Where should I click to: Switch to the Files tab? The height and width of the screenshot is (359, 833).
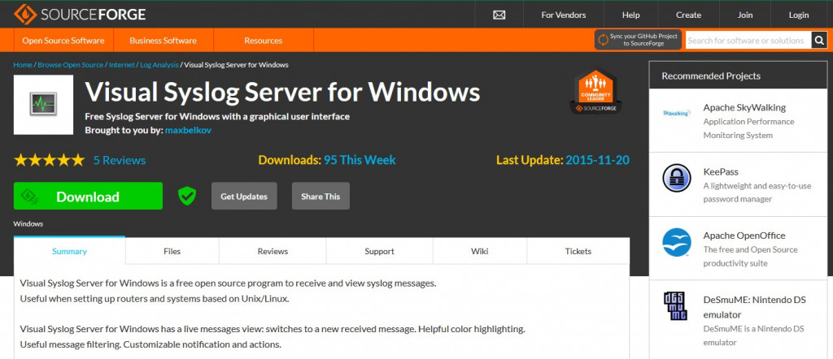tap(172, 251)
